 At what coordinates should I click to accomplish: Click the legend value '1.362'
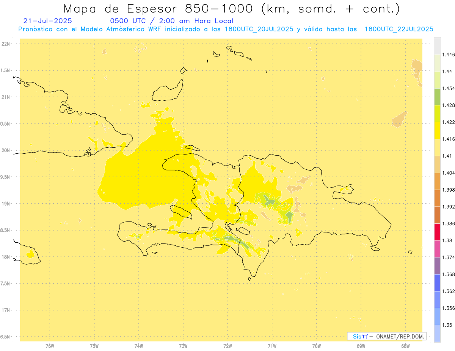(x=449, y=291)
